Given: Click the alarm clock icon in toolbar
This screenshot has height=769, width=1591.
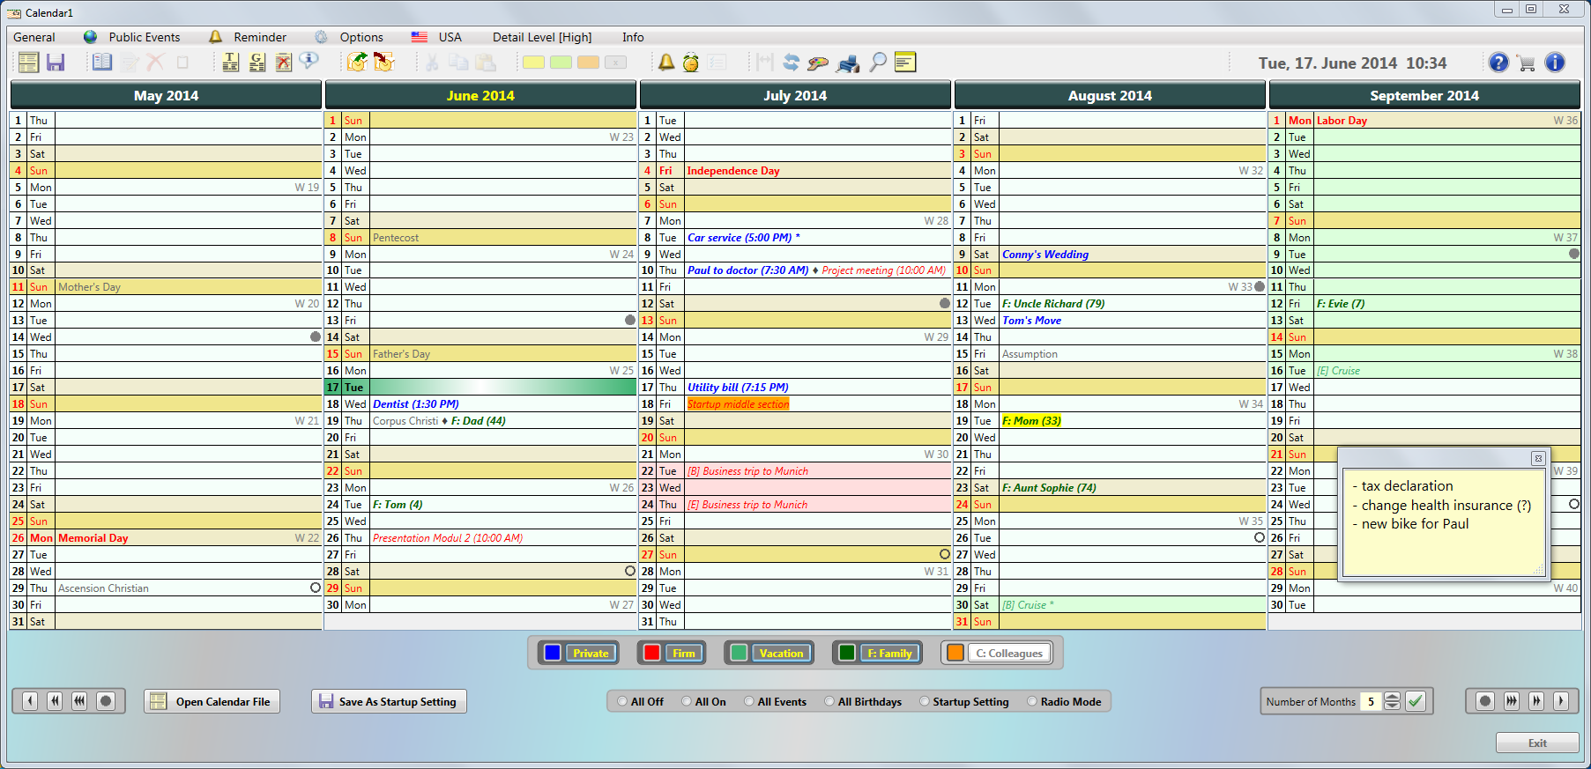Looking at the screenshot, I should pyautogui.click(x=691, y=63).
